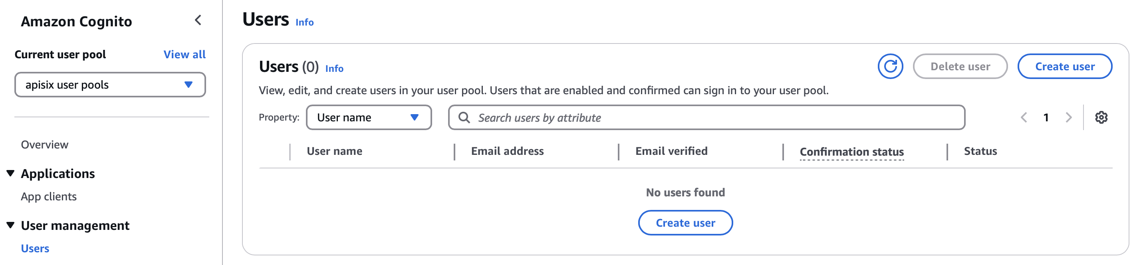The height and width of the screenshot is (265, 1143).
Task: Go to next page of users
Action: 1068,117
